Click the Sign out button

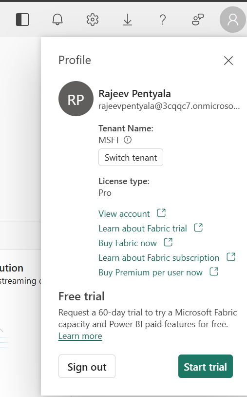87,366
